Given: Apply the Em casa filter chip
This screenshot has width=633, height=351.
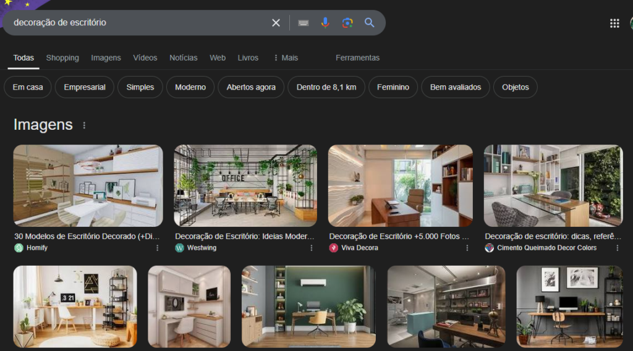Looking at the screenshot, I should 27,87.
